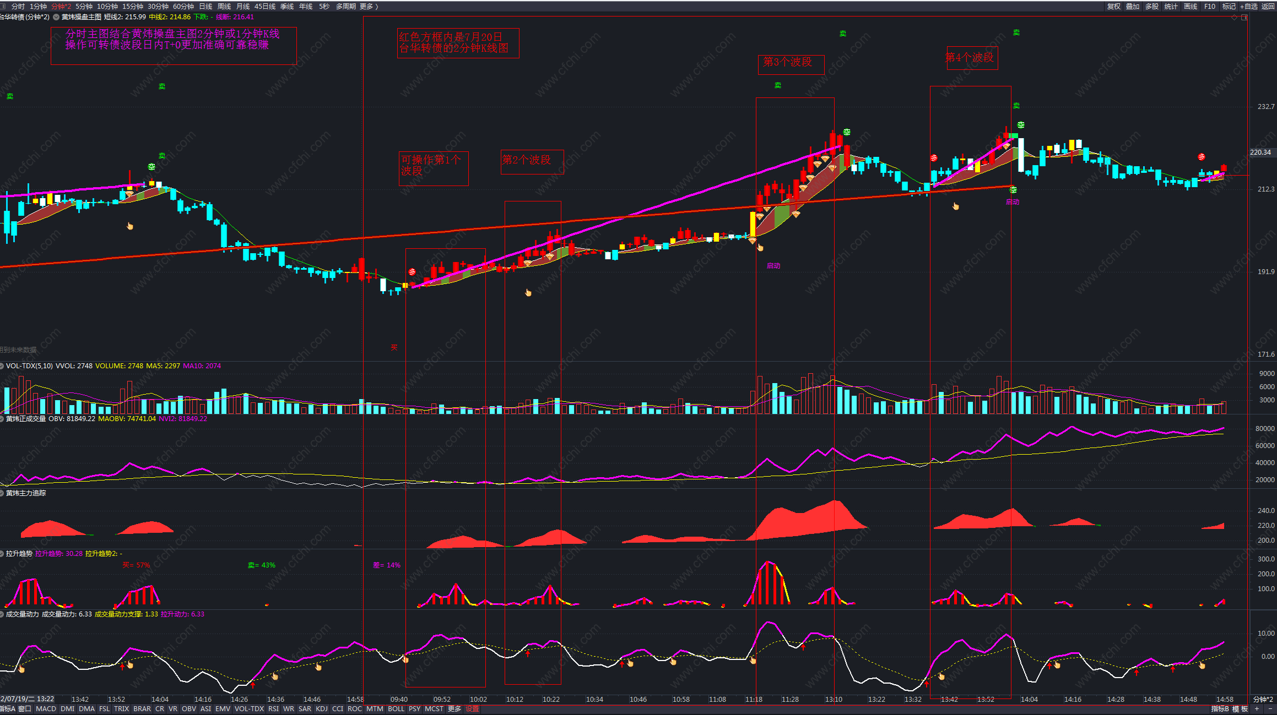
Task: Click the 黄炜主力追踪 panel circle icon
Action: 2,493
